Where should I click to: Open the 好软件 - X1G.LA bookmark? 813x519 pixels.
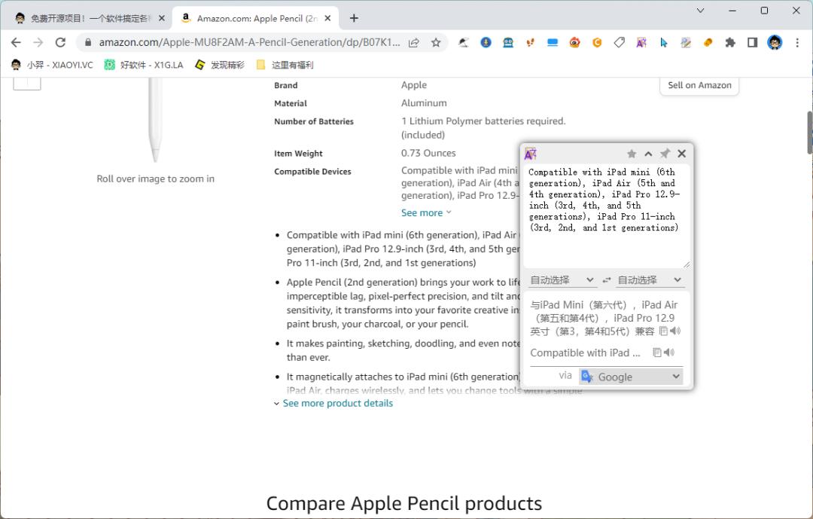click(144, 65)
